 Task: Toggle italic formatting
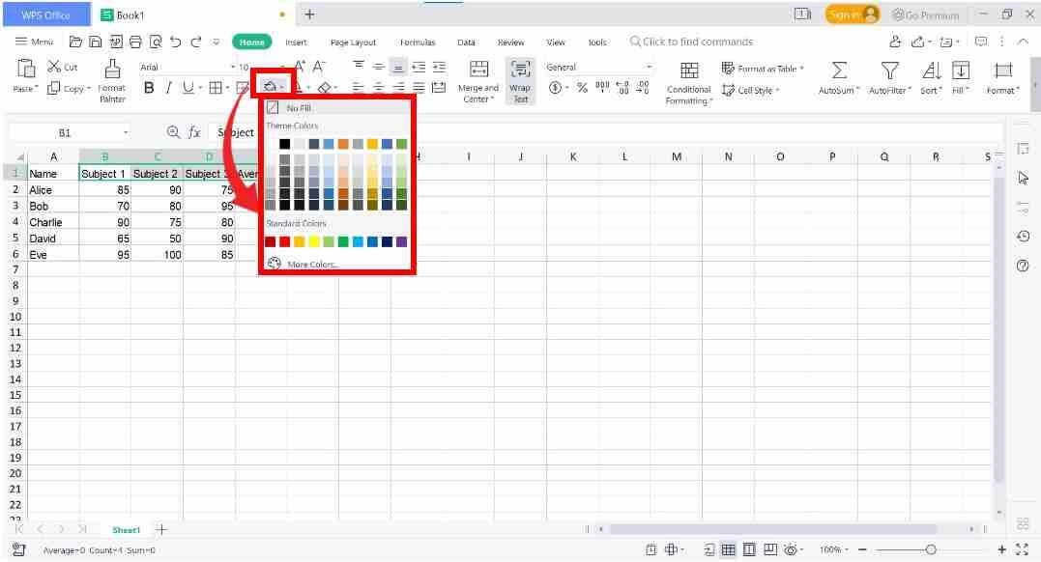click(167, 87)
